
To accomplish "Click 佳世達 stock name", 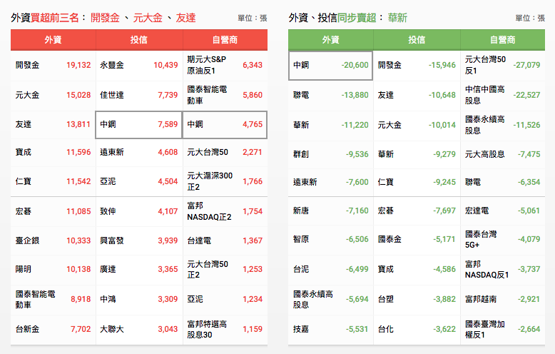I will coord(112,95).
